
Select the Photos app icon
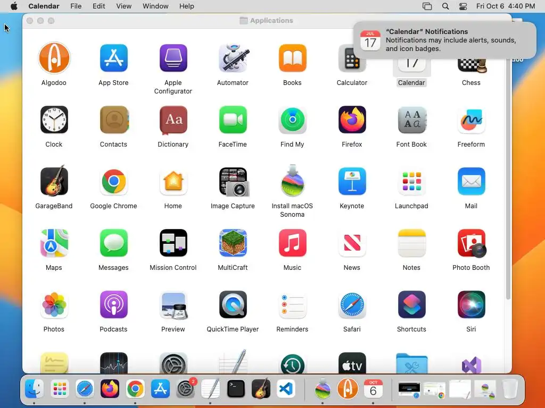pos(54,304)
